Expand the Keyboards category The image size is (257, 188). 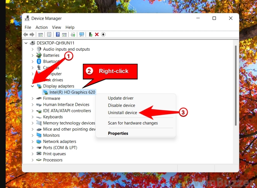[32, 117]
